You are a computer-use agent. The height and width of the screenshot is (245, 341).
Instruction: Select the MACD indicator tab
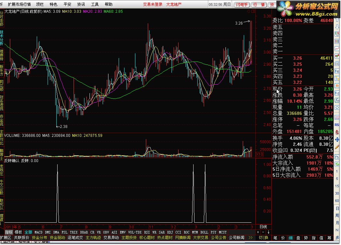(38, 232)
